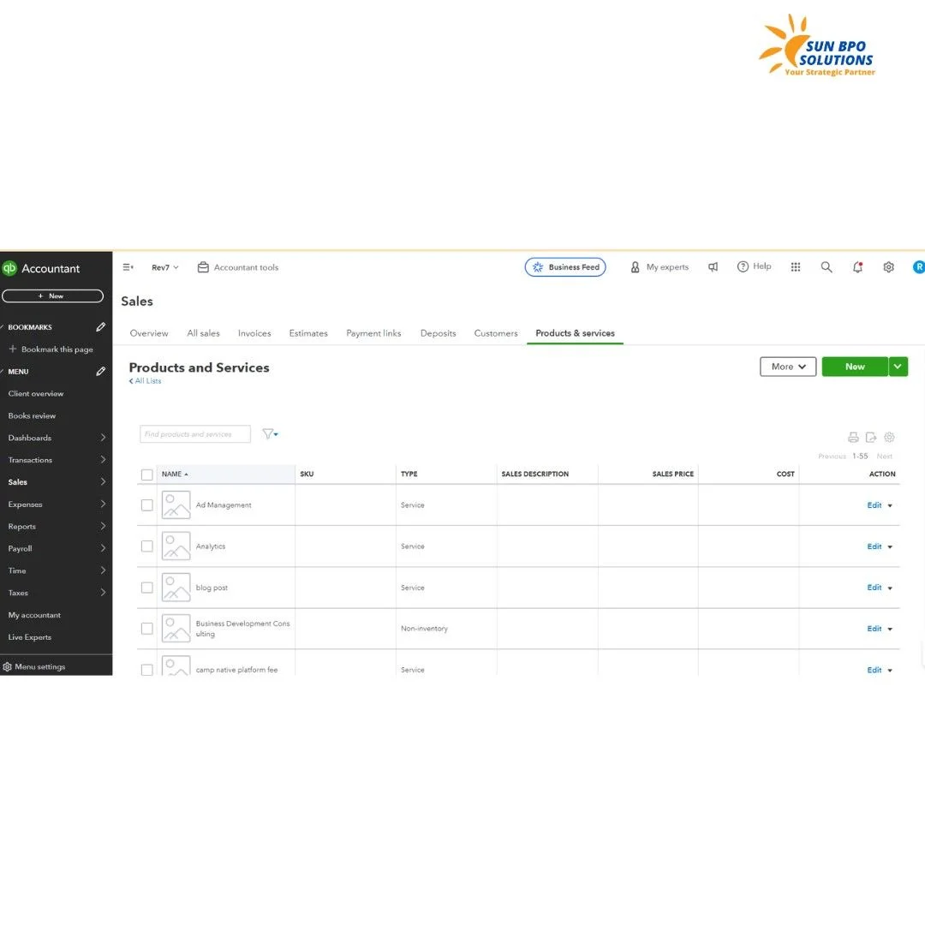Click the filter funnel icon
Image resolution: width=925 pixels, height=925 pixels.
[x=270, y=434]
